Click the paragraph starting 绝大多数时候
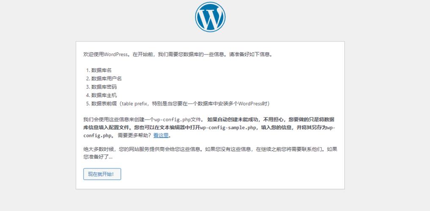 coord(210,153)
